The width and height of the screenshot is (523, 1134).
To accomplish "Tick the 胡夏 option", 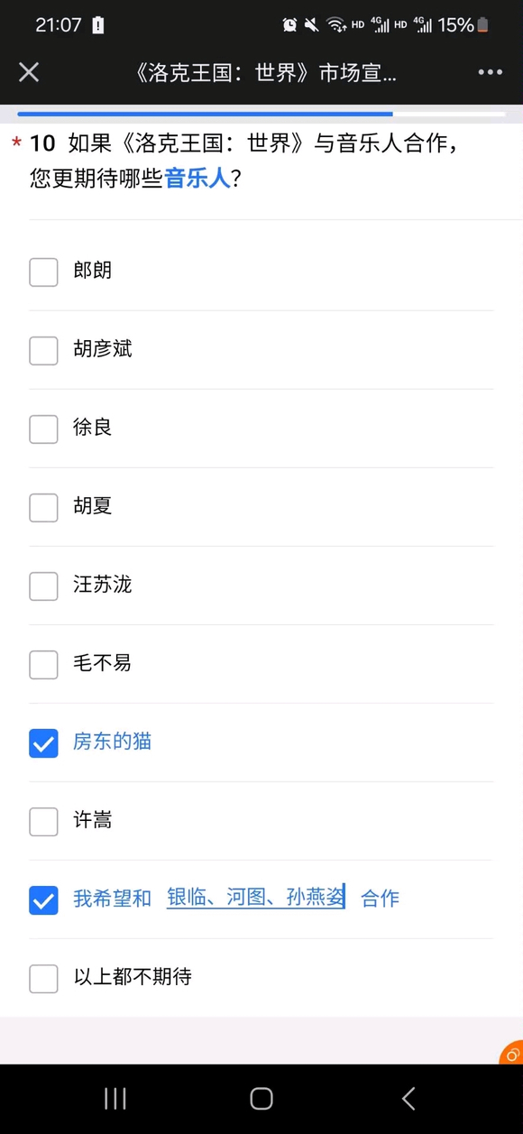I will (x=43, y=507).
